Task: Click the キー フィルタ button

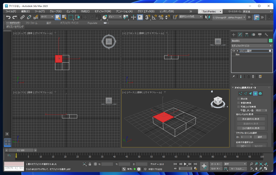Action: pos(237,169)
